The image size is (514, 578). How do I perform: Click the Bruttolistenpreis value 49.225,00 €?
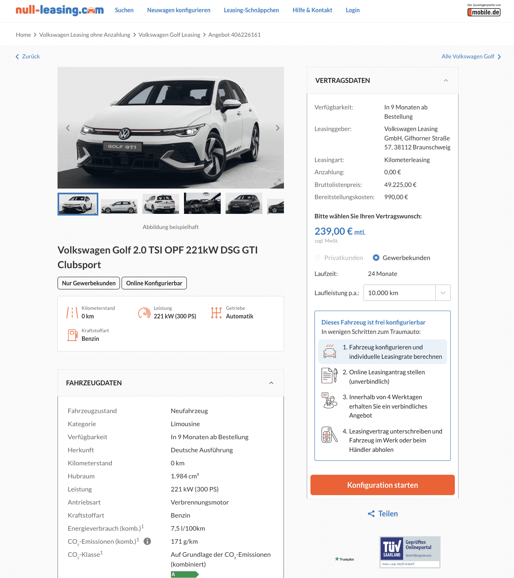click(x=400, y=185)
